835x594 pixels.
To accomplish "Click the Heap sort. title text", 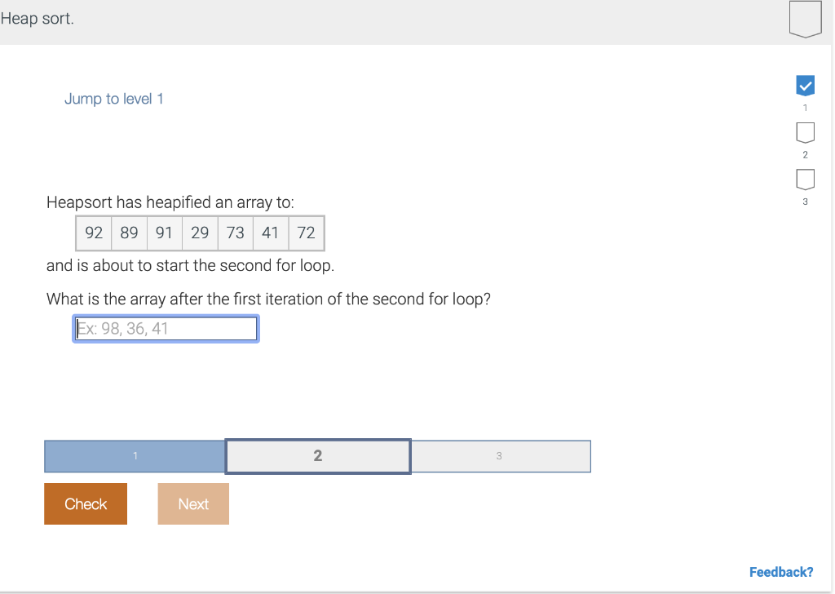I will pos(37,19).
